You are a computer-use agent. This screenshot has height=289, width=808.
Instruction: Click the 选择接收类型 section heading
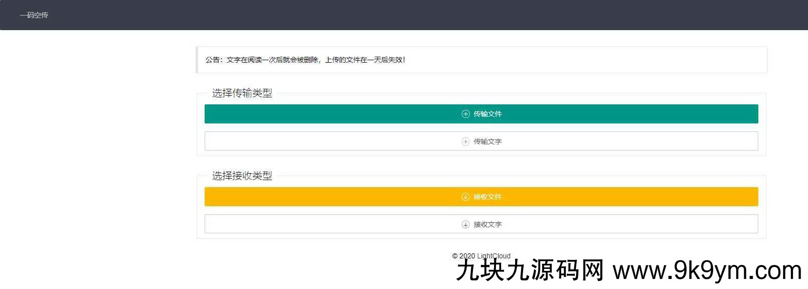point(242,176)
